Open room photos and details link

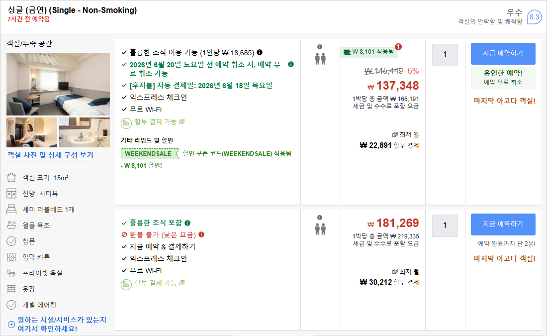click(51, 155)
